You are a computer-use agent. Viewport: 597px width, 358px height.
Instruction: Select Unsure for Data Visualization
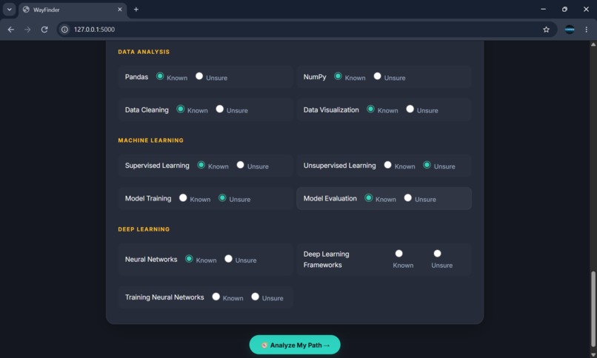[x=410, y=109]
